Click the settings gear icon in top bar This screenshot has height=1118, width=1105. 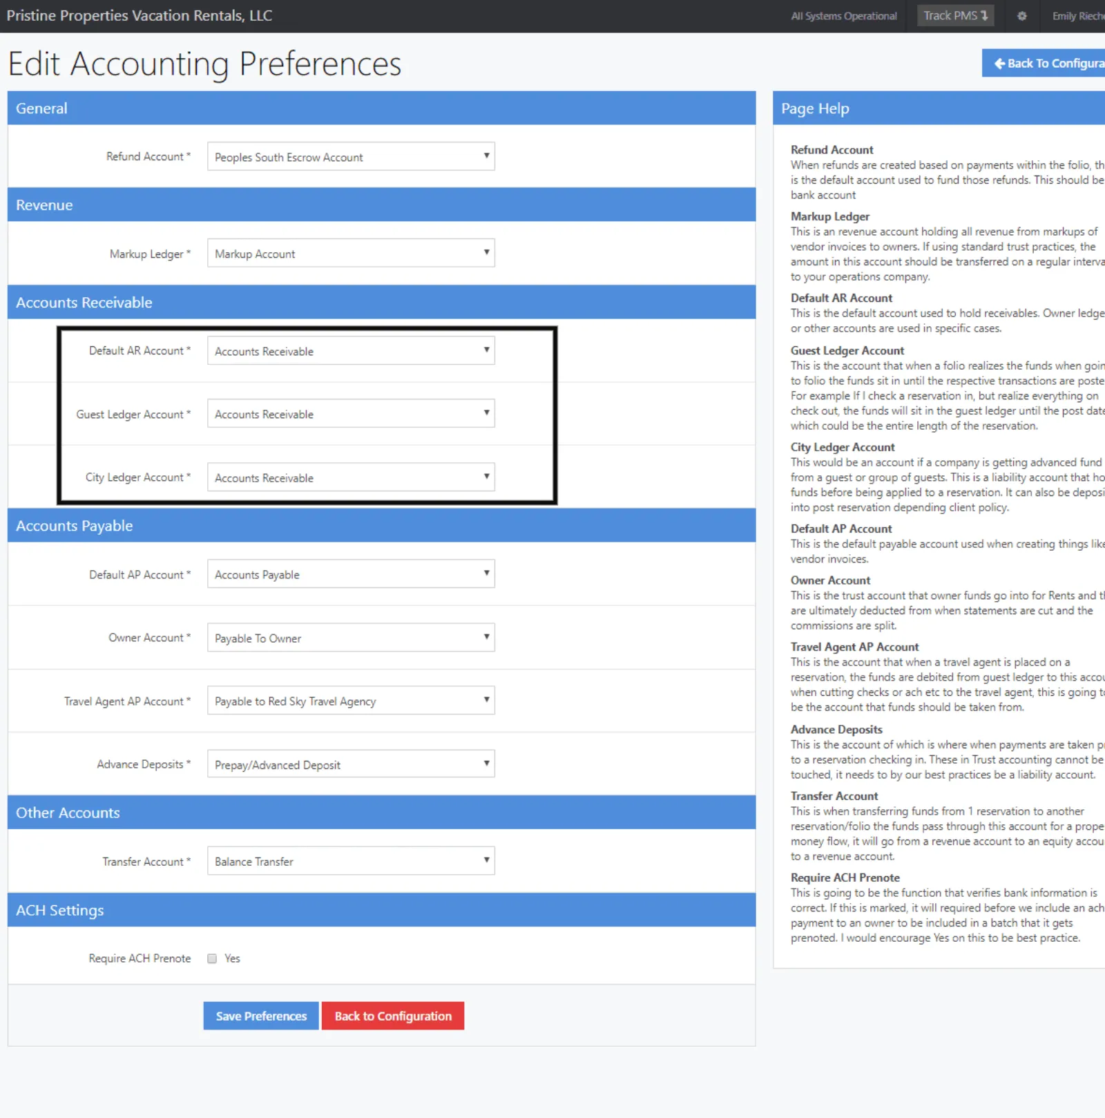click(1021, 16)
